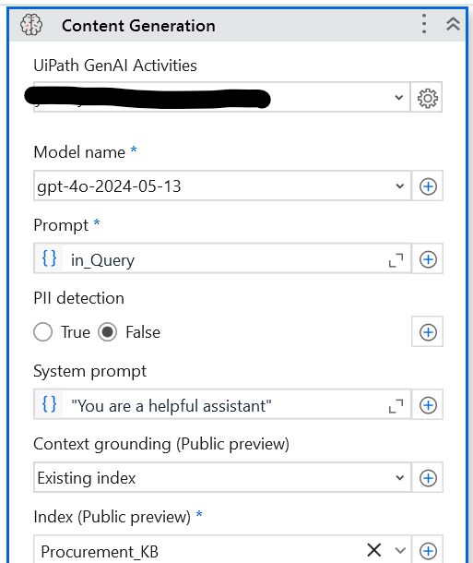Image resolution: width=473 pixels, height=563 pixels.
Task: Click the plus button beside Model name
Action: [428, 186]
